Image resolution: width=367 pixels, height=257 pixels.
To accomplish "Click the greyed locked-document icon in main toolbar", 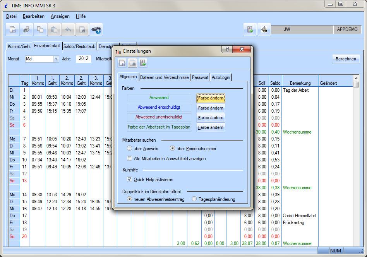I will (x=82, y=29).
